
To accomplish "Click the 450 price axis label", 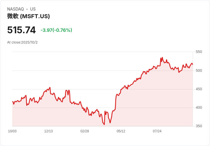I will click(199, 89).
